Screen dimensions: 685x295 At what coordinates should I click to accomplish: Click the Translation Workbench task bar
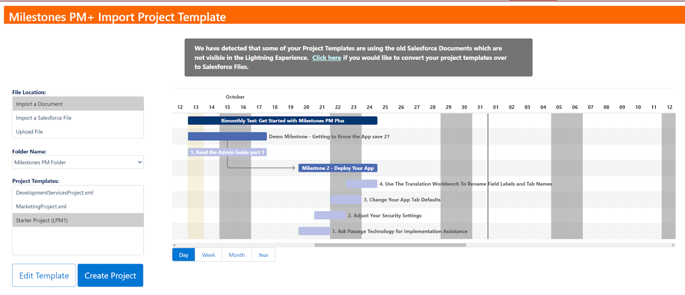point(362,184)
